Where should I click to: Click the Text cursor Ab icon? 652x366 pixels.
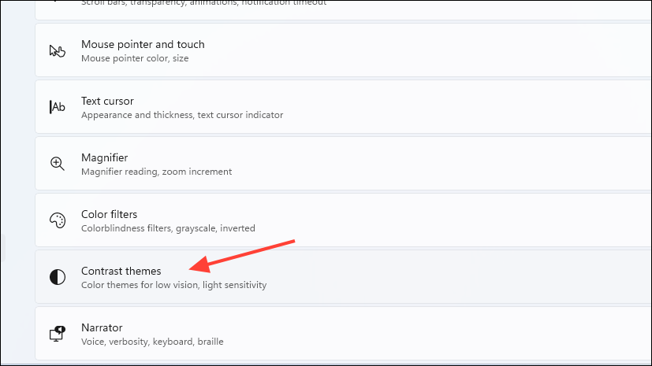57,107
